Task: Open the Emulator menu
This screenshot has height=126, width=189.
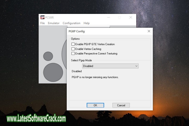Action: tap(54, 23)
